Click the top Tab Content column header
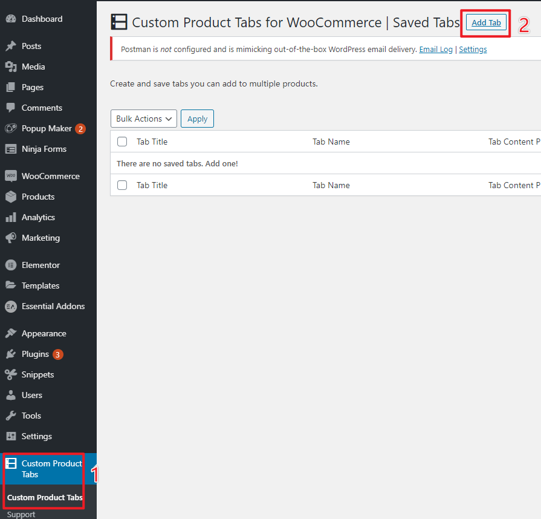541x519 pixels. click(514, 142)
